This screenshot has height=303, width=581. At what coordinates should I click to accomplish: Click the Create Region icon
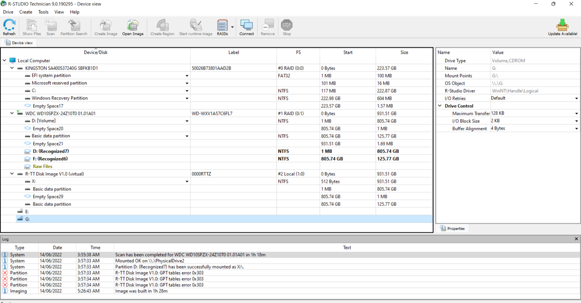pyautogui.click(x=162, y=27)
